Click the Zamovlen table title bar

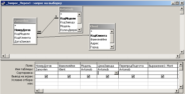pyautogui.click(x=25, y=21)
